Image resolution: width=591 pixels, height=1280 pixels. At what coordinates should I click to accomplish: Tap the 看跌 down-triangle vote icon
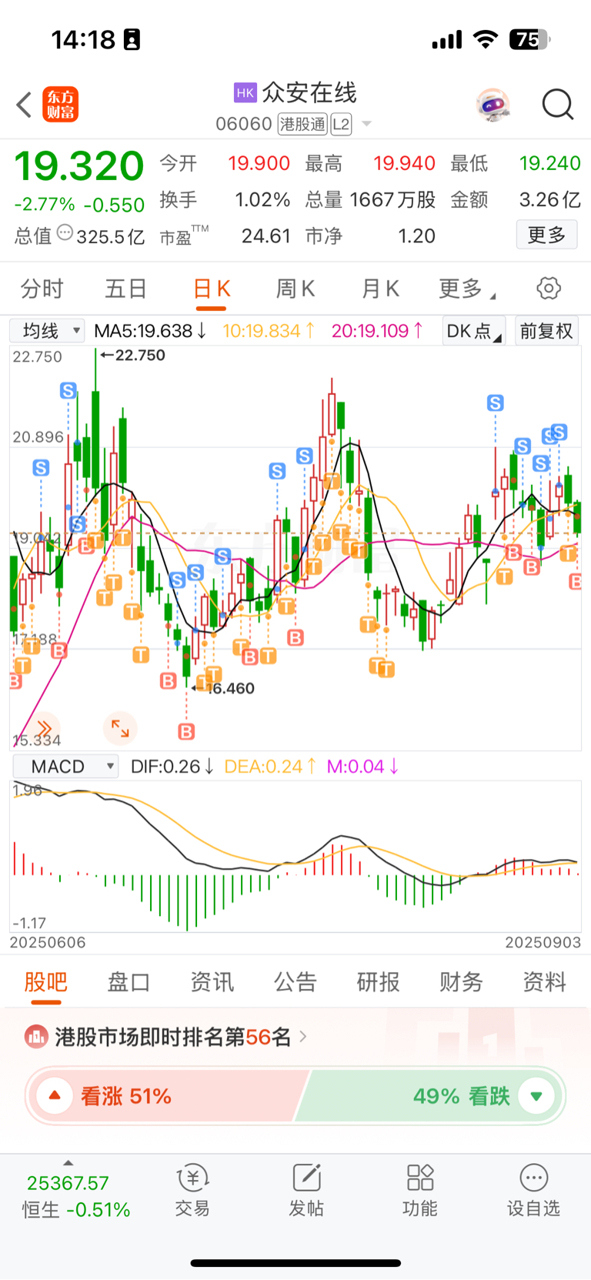(x=536, y=1095)
